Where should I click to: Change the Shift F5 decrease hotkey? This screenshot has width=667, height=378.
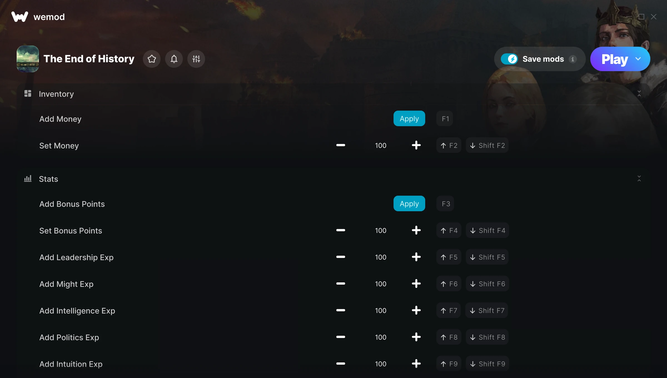click(x=487, y=257)
